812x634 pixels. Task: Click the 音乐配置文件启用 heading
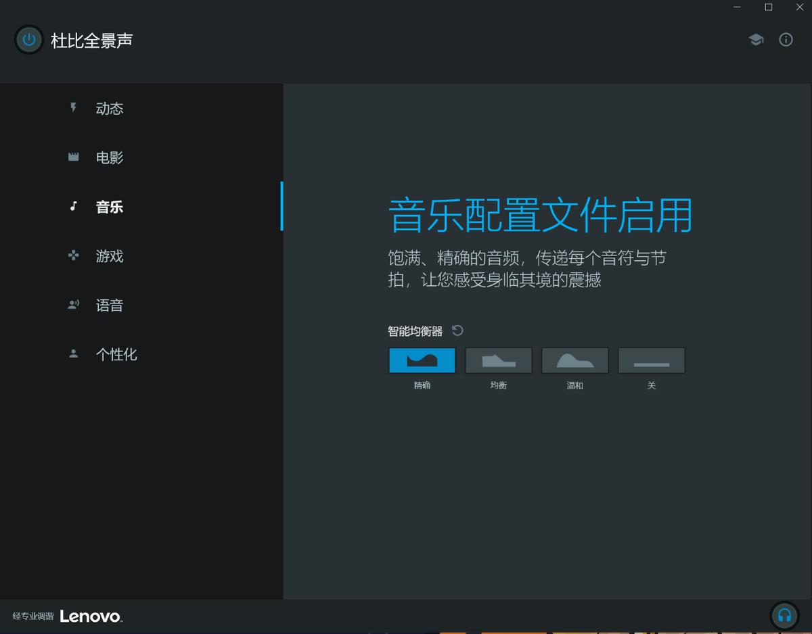540,216
